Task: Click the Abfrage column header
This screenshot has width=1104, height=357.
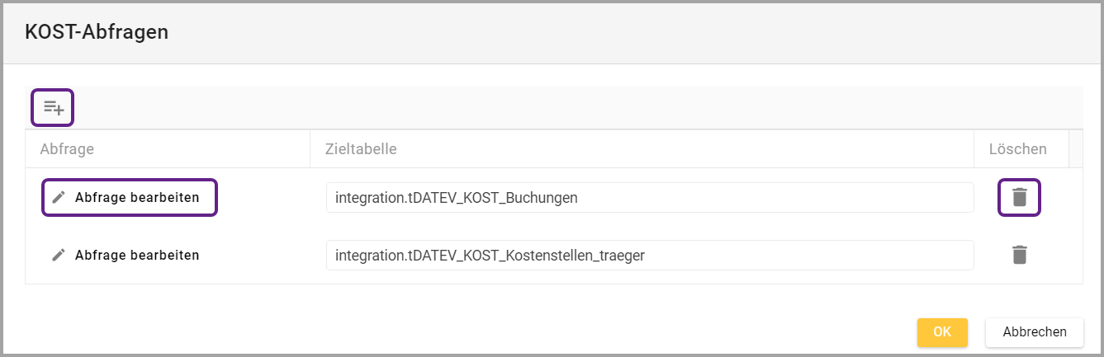Action: (x=67, y=149)
